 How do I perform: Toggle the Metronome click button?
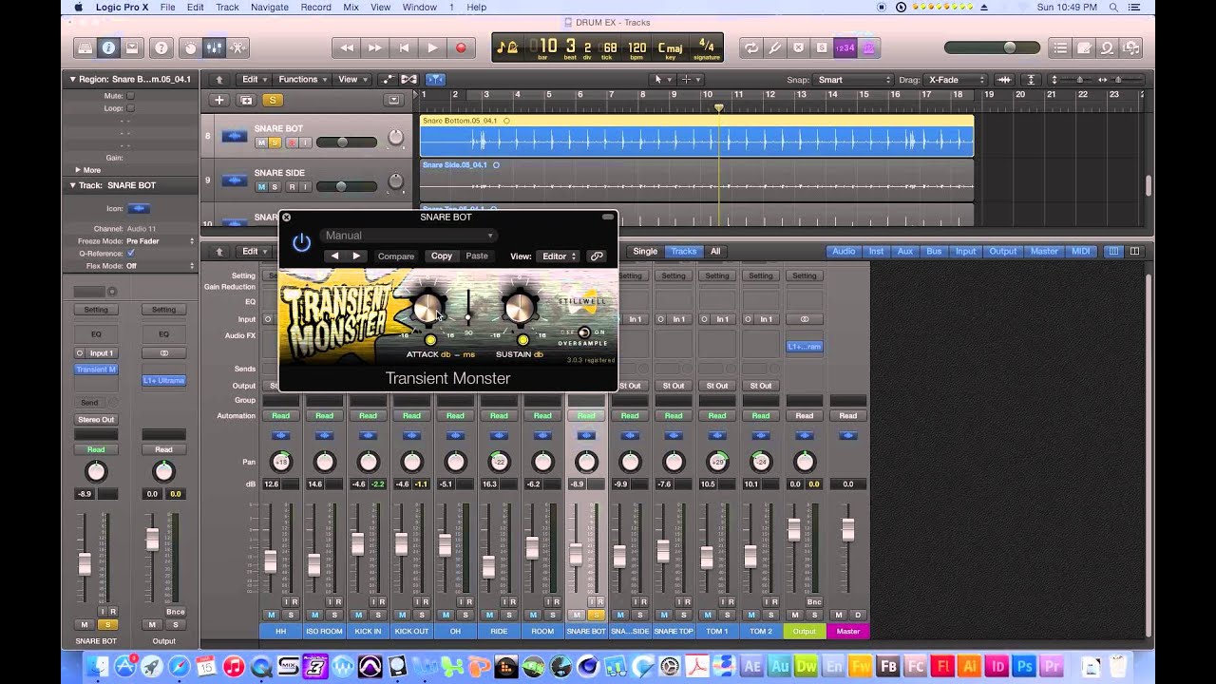[x=867, y=47]
